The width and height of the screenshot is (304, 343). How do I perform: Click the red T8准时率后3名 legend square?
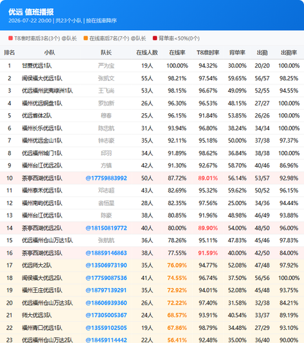[10, 38]
